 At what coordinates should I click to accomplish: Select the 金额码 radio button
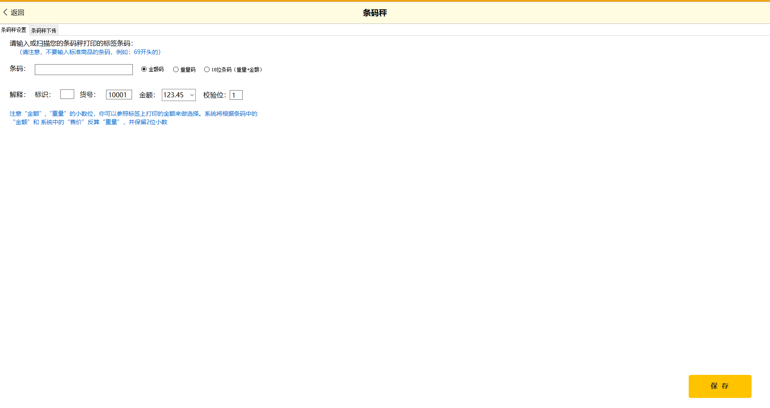[x=144, y=69]
